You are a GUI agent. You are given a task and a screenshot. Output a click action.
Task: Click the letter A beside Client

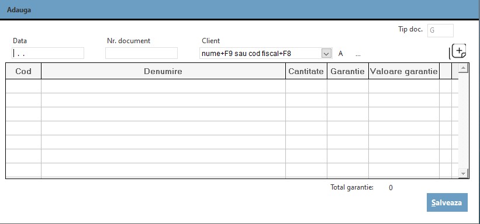340,54
